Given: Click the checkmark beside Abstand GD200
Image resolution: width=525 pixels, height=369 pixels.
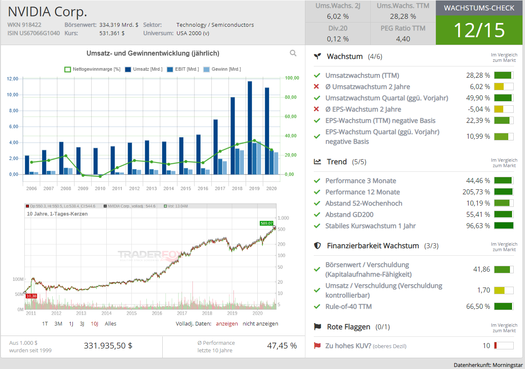Looking at the screenshot, I should [317, 214].
